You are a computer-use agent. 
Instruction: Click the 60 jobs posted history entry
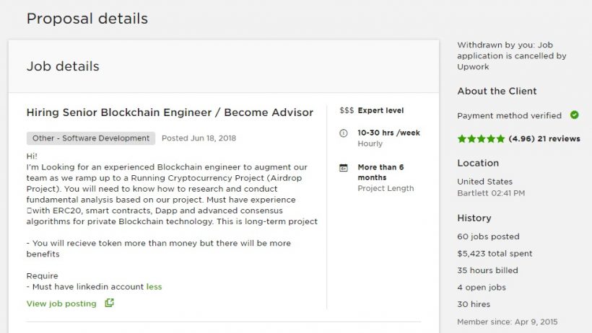[488, 236]
